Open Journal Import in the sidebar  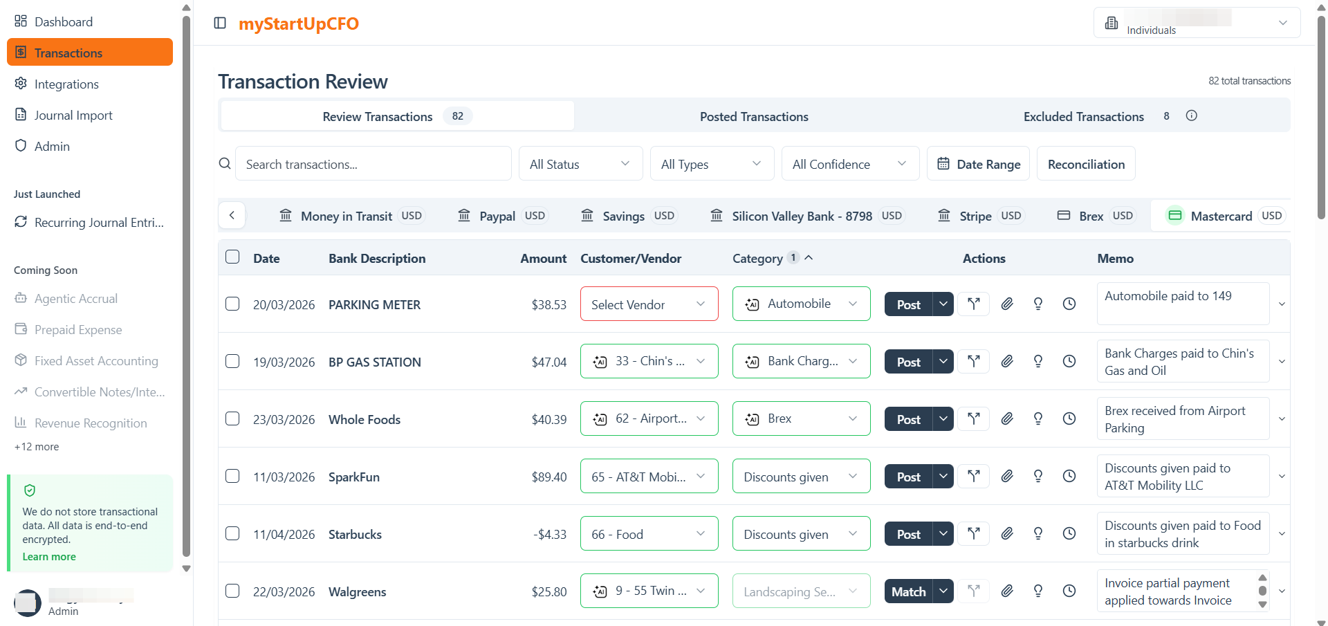click(90, 115)
